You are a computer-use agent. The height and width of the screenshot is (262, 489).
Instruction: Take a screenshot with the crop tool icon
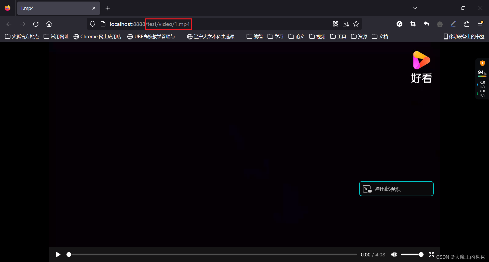pos(413,24)
